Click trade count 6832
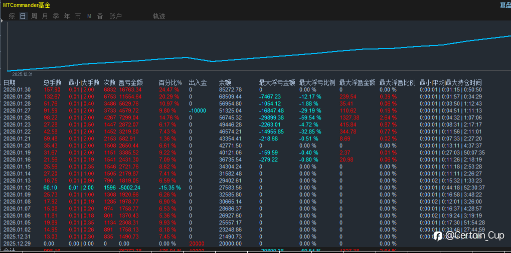The image size is (511, 253). coord(110,89)
